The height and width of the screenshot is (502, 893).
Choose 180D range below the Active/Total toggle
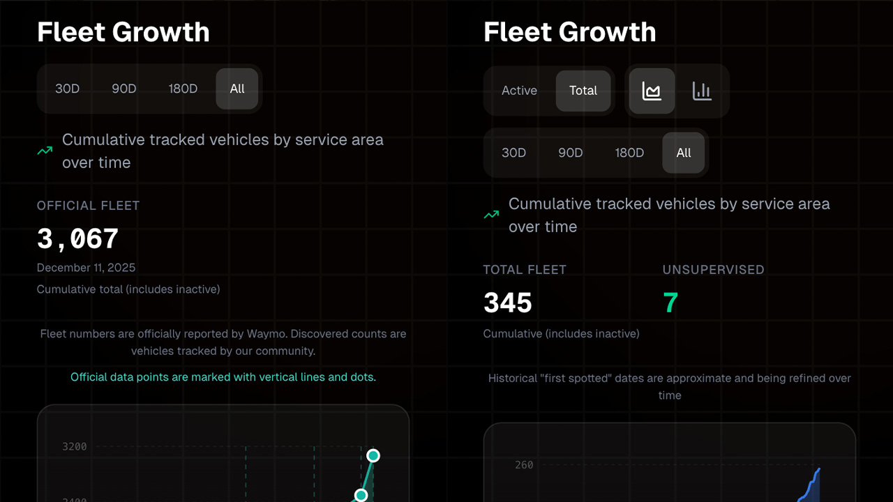coord(629,153)
